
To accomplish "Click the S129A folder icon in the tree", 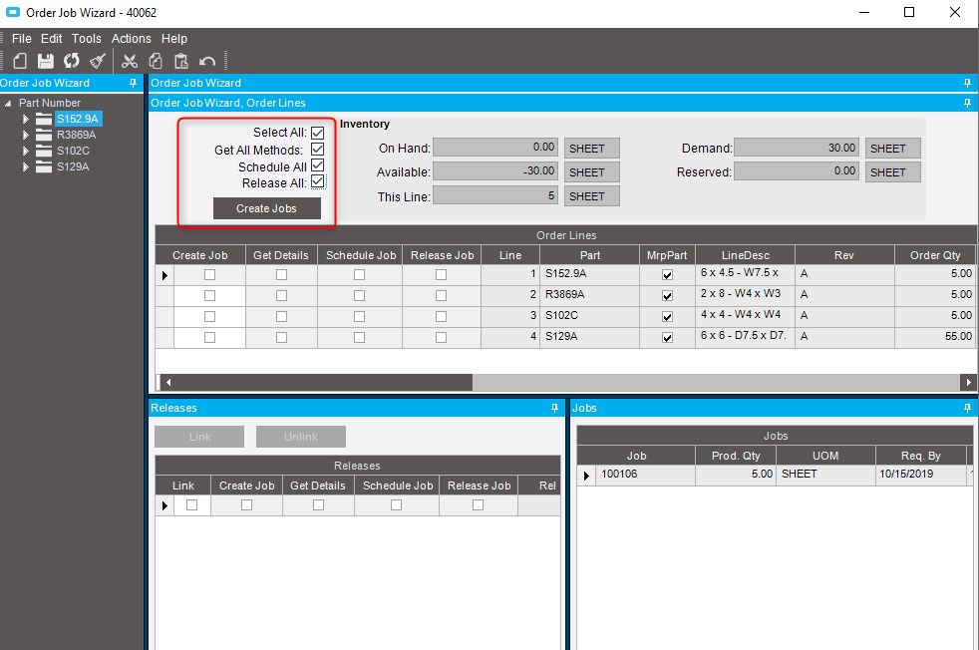I will point(44,166).
